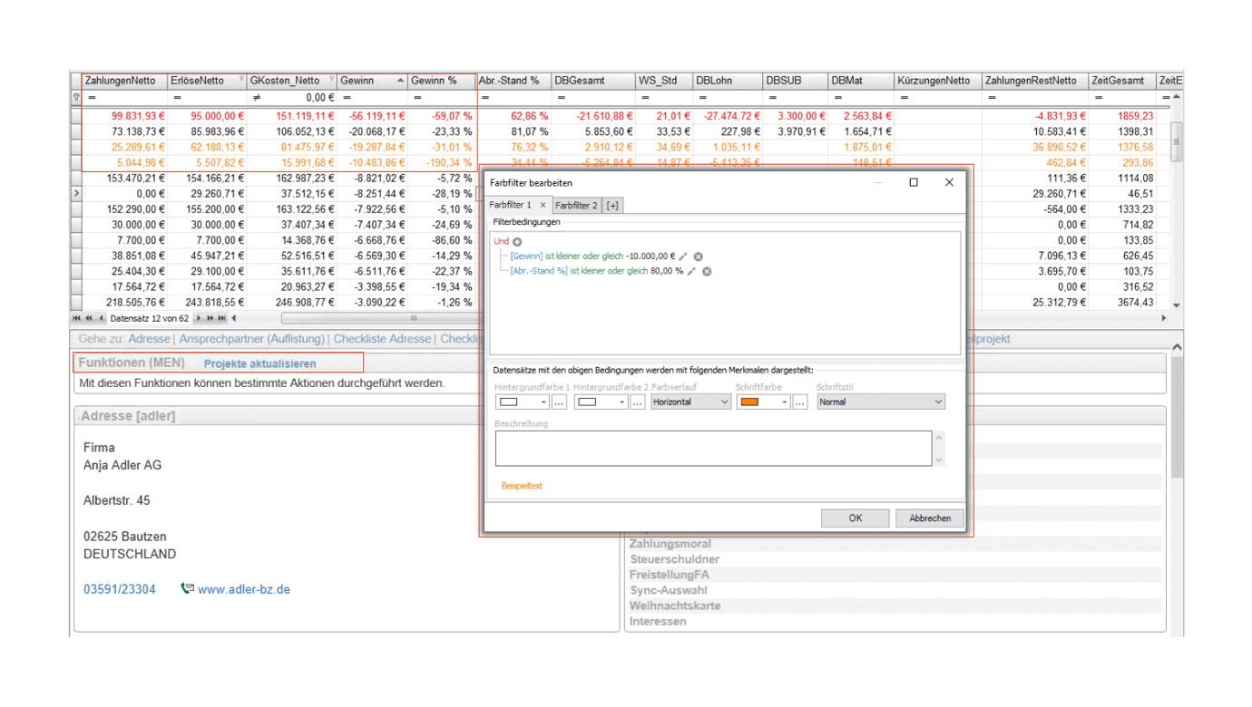
Task: Click the plus icon beside "Und"
Action: pos(517,242)
